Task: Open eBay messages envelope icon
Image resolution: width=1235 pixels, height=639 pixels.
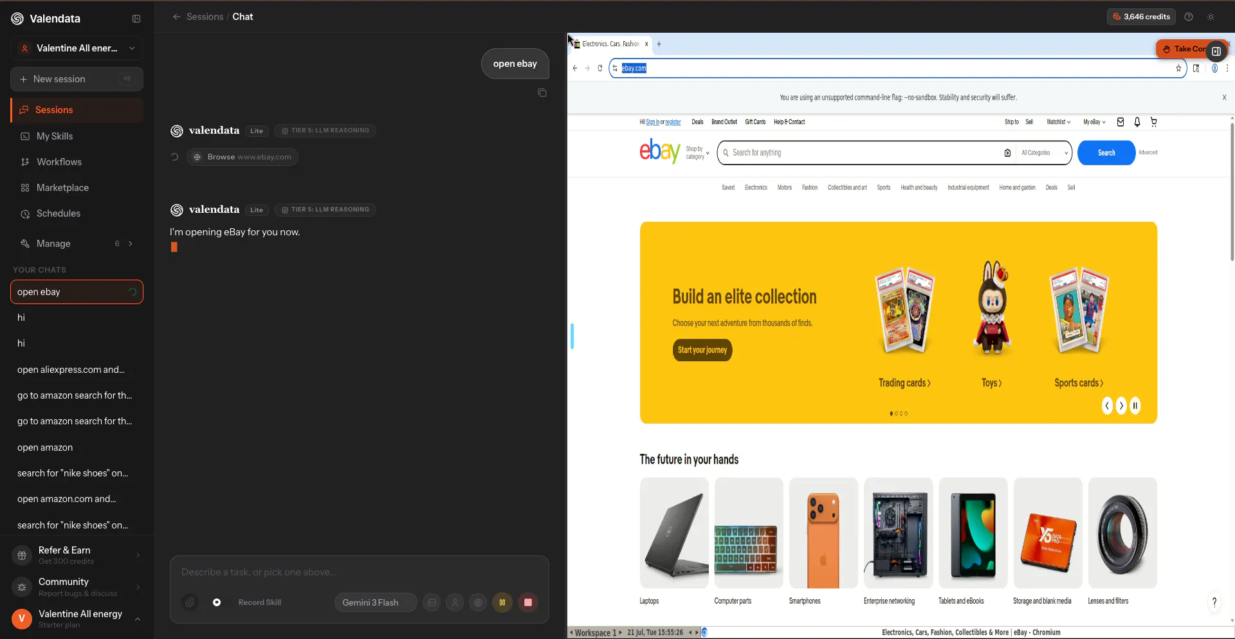Action: (1121, 122)
